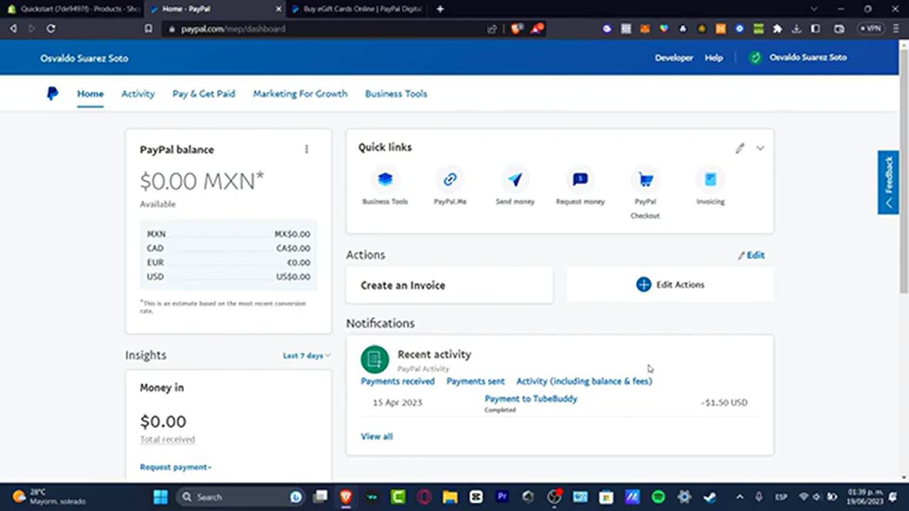Open the browser tab list dropdown arrow
Image resolution: width=909 pixels, height=511 pixels.
(x=814, y=9)
